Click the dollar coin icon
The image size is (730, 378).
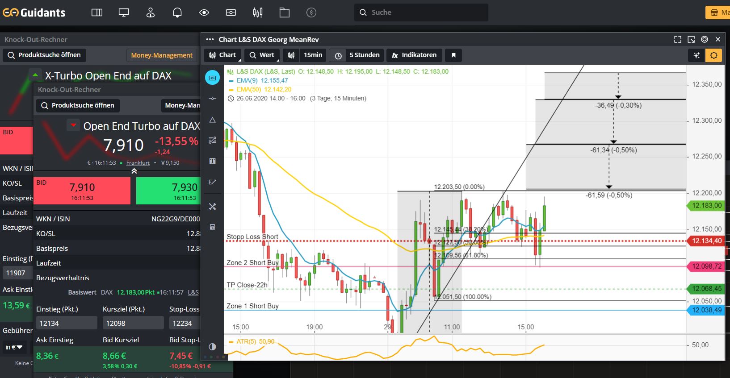coord(311,12)
